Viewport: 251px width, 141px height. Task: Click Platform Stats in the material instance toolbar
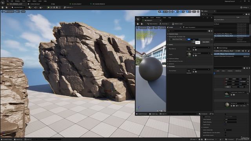[177, 24]
